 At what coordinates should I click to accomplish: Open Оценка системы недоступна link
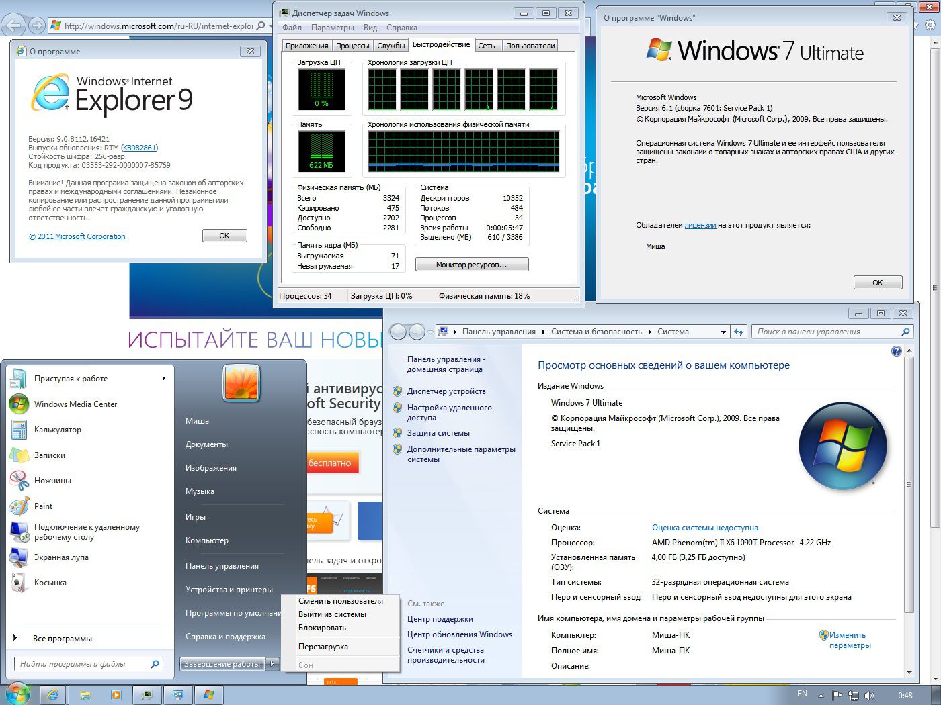tap(705, 528)
